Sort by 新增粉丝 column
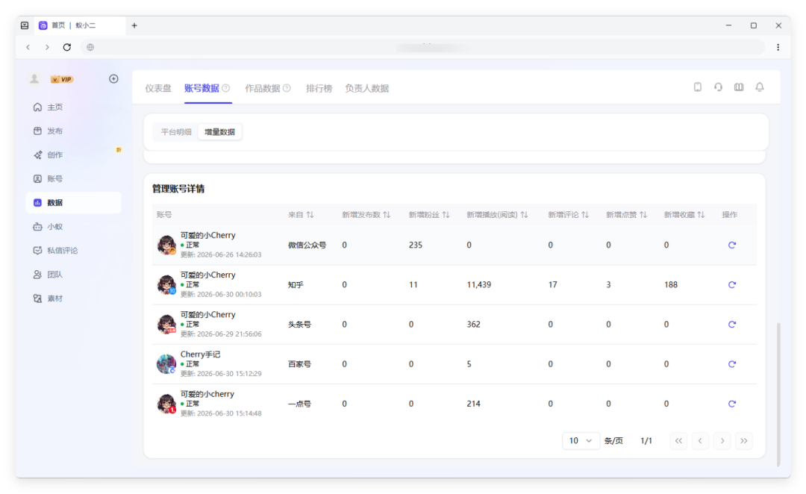Viewport: 806px width, 494px height. click(446, 215)
